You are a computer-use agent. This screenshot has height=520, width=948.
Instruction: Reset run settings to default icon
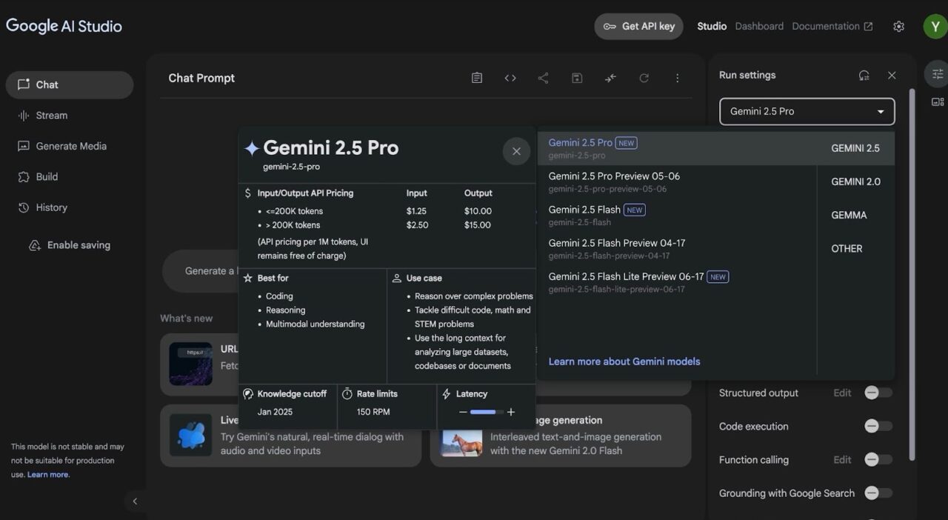864,75
